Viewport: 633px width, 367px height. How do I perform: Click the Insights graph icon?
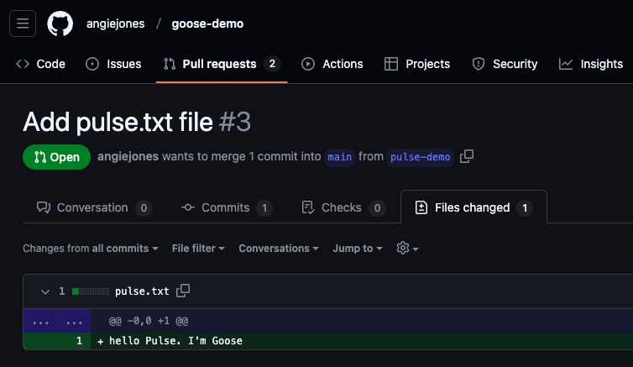566,64
